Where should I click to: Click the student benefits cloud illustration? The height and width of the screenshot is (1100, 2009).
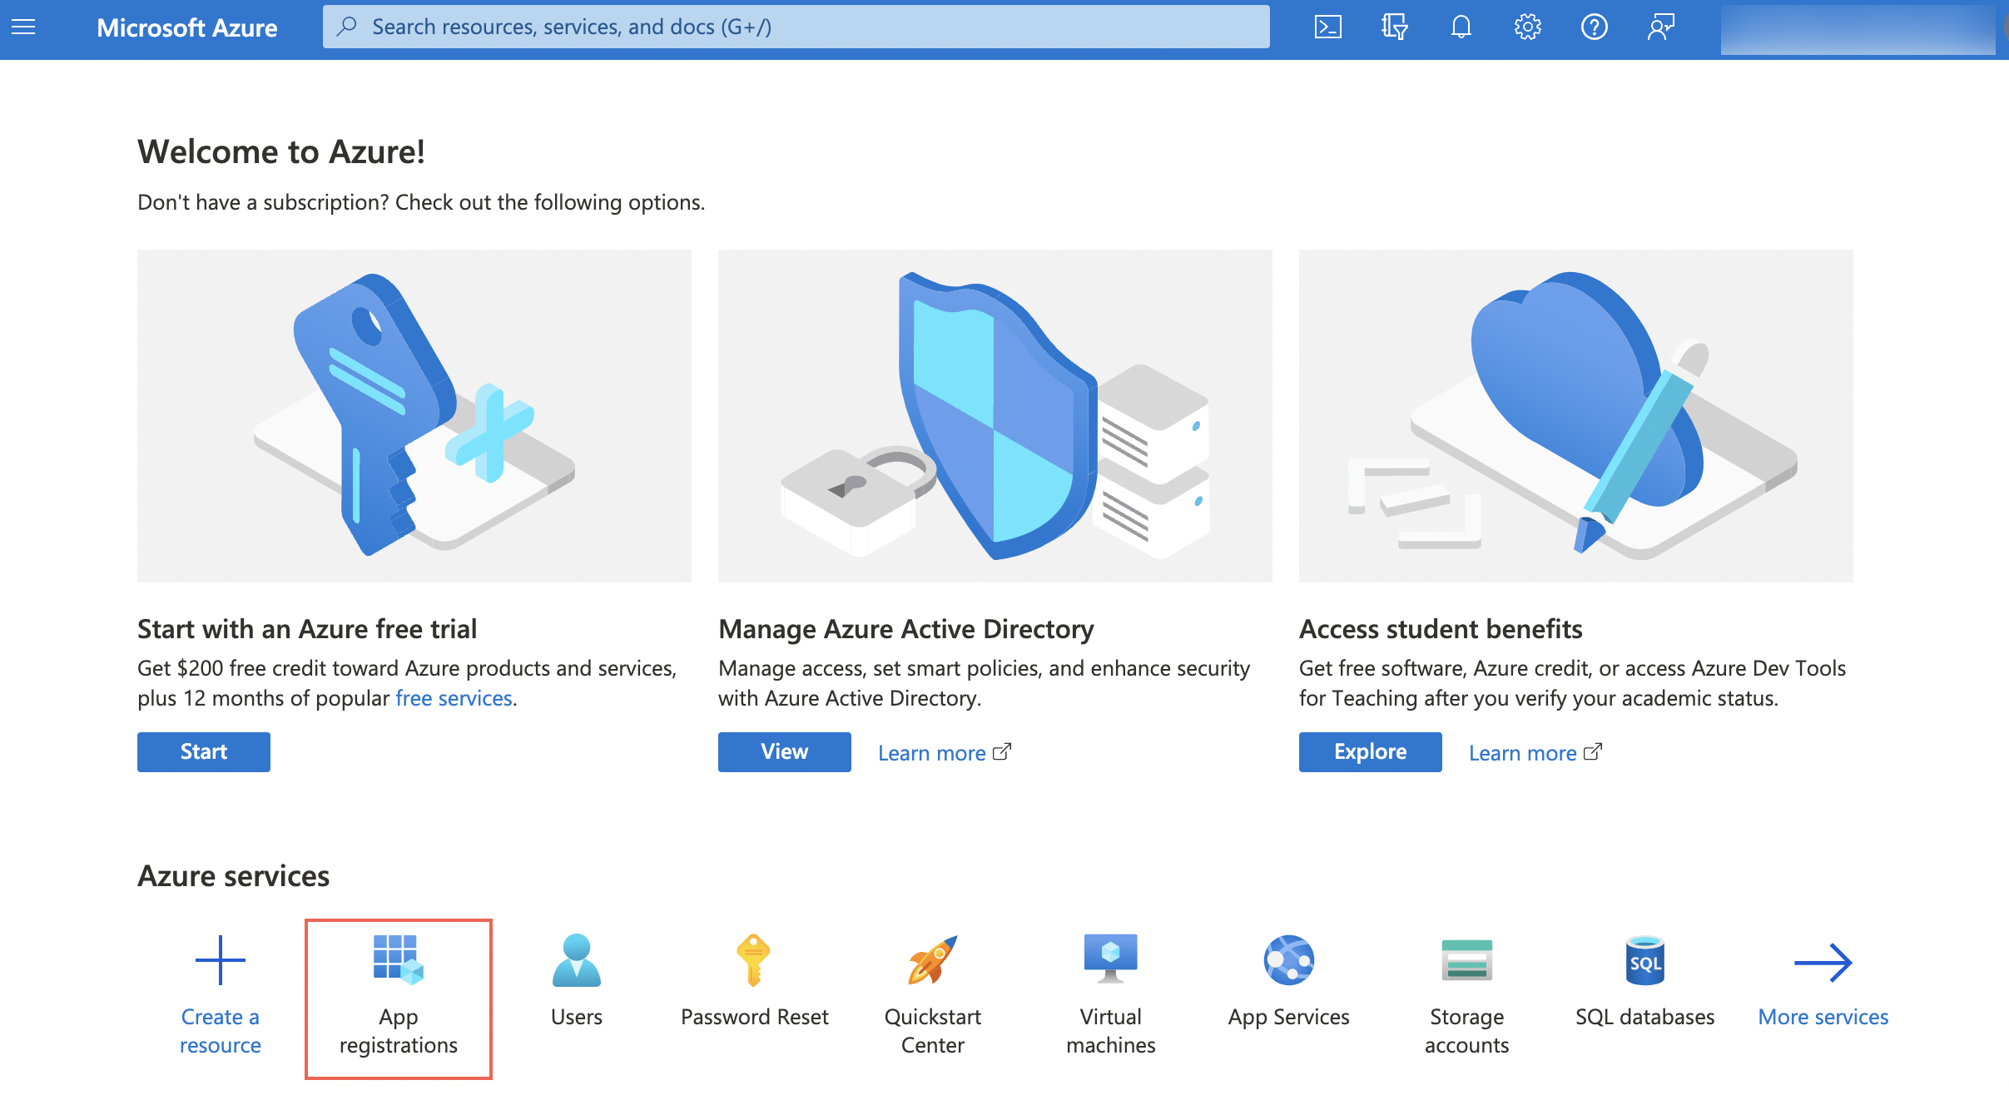[1576, 416]
